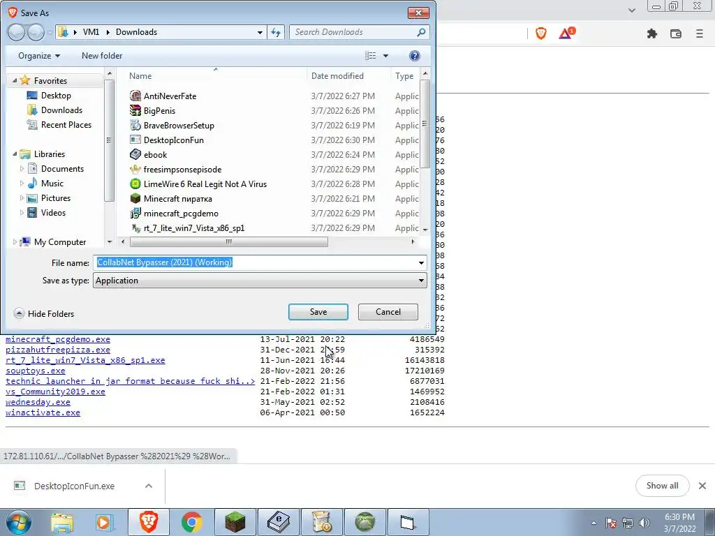Expand the Documents library node
This screenshot has height=536, width=715.
point(22,169)
